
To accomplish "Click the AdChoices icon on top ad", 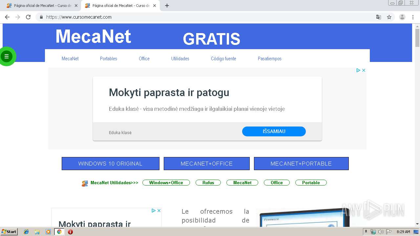I will tap(358, 70).
